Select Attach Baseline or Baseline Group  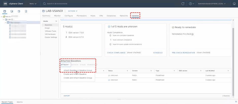coord(78,71)
